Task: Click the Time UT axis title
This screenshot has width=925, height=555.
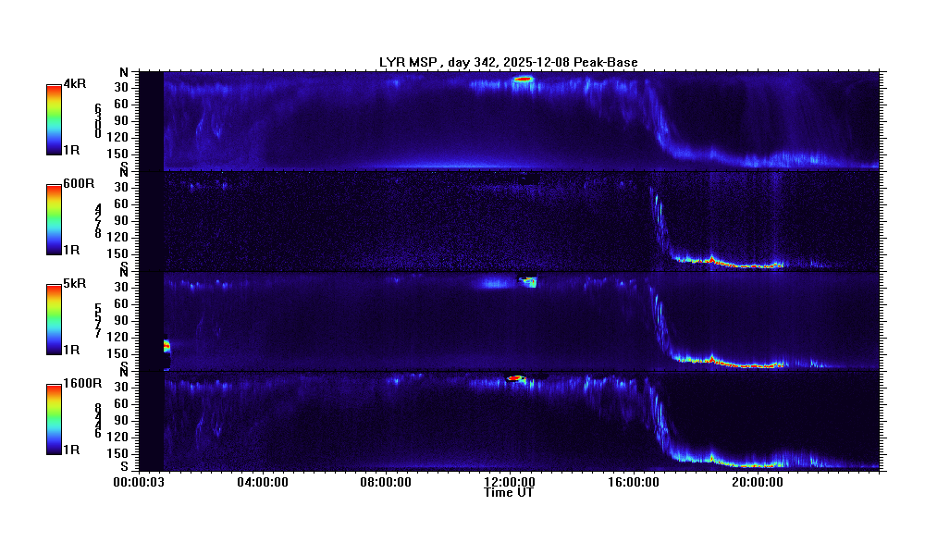Action: (x=509, y=492)
